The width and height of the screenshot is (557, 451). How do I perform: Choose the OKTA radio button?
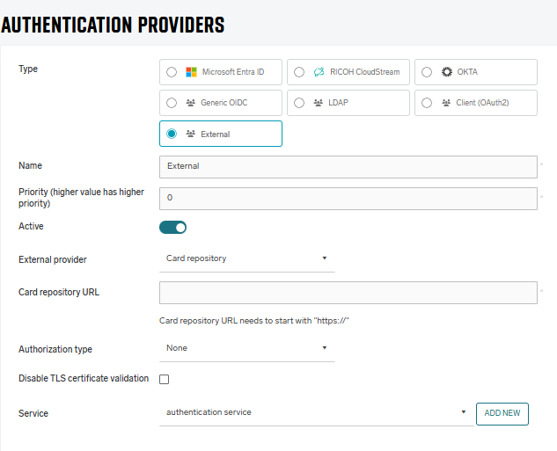tap(426, 72)
